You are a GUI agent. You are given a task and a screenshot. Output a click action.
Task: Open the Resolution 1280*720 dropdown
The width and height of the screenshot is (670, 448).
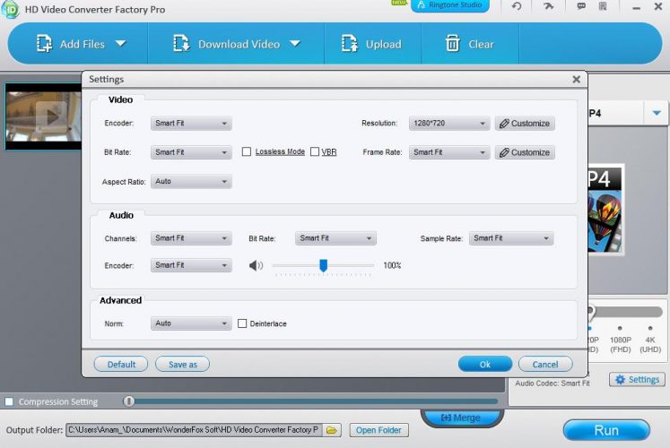449,124
